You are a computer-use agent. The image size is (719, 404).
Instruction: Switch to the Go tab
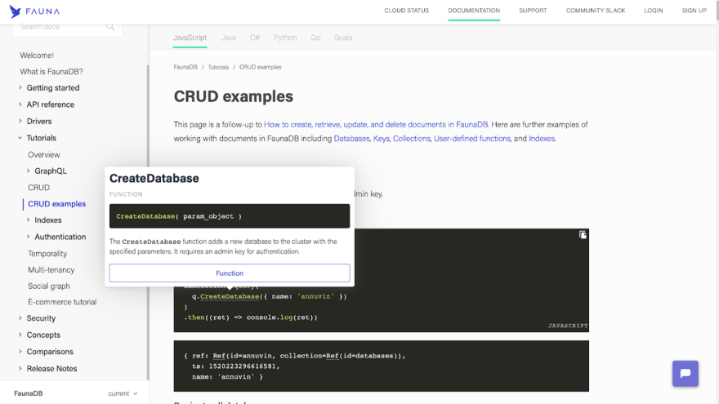tap(315, 38)
